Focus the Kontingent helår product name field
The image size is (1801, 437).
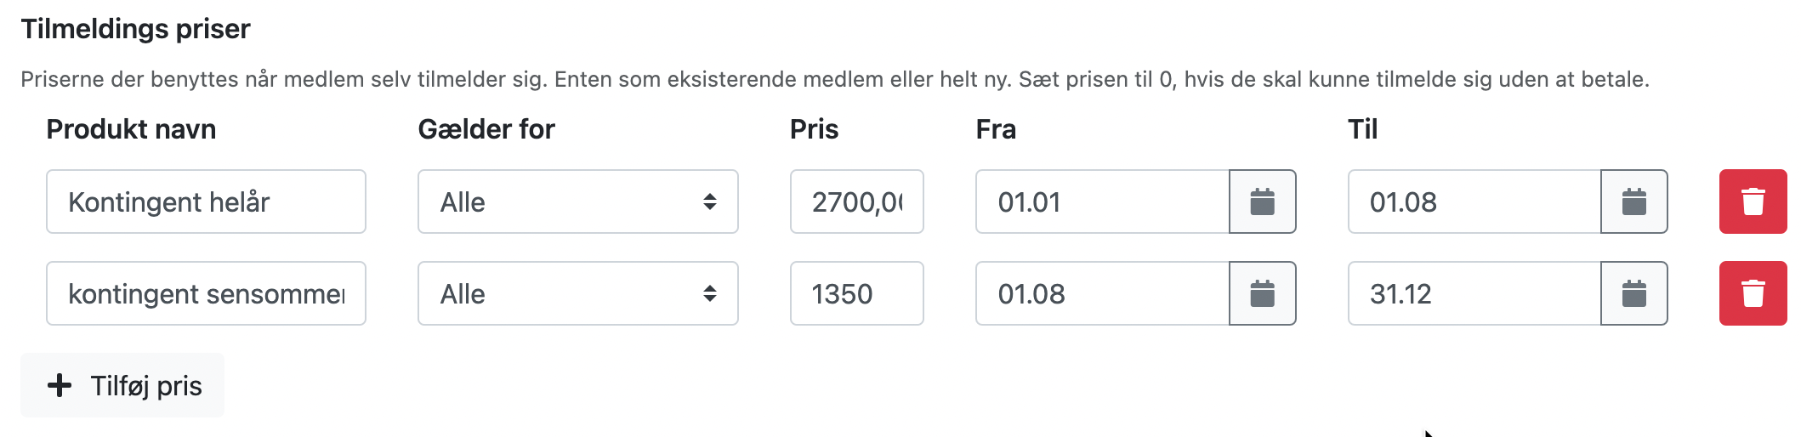pos(206,202)
